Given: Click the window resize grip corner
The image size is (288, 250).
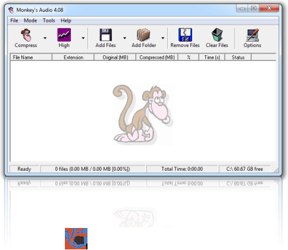Looking at the screenshot, I should tap(276, 170).
